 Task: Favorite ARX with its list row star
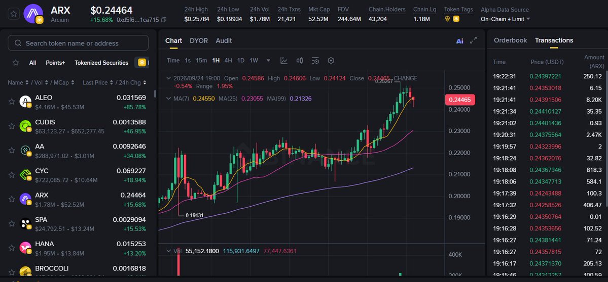12,199
